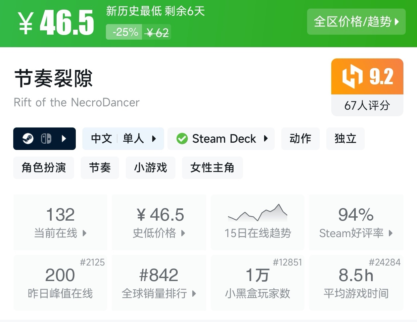Open the 全区价格/趋势 regional price trends

click(x=356, y=22)
